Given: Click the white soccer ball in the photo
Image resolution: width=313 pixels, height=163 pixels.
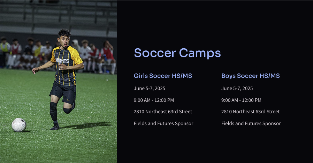Looking at the screenshot, I should point(19,125).
